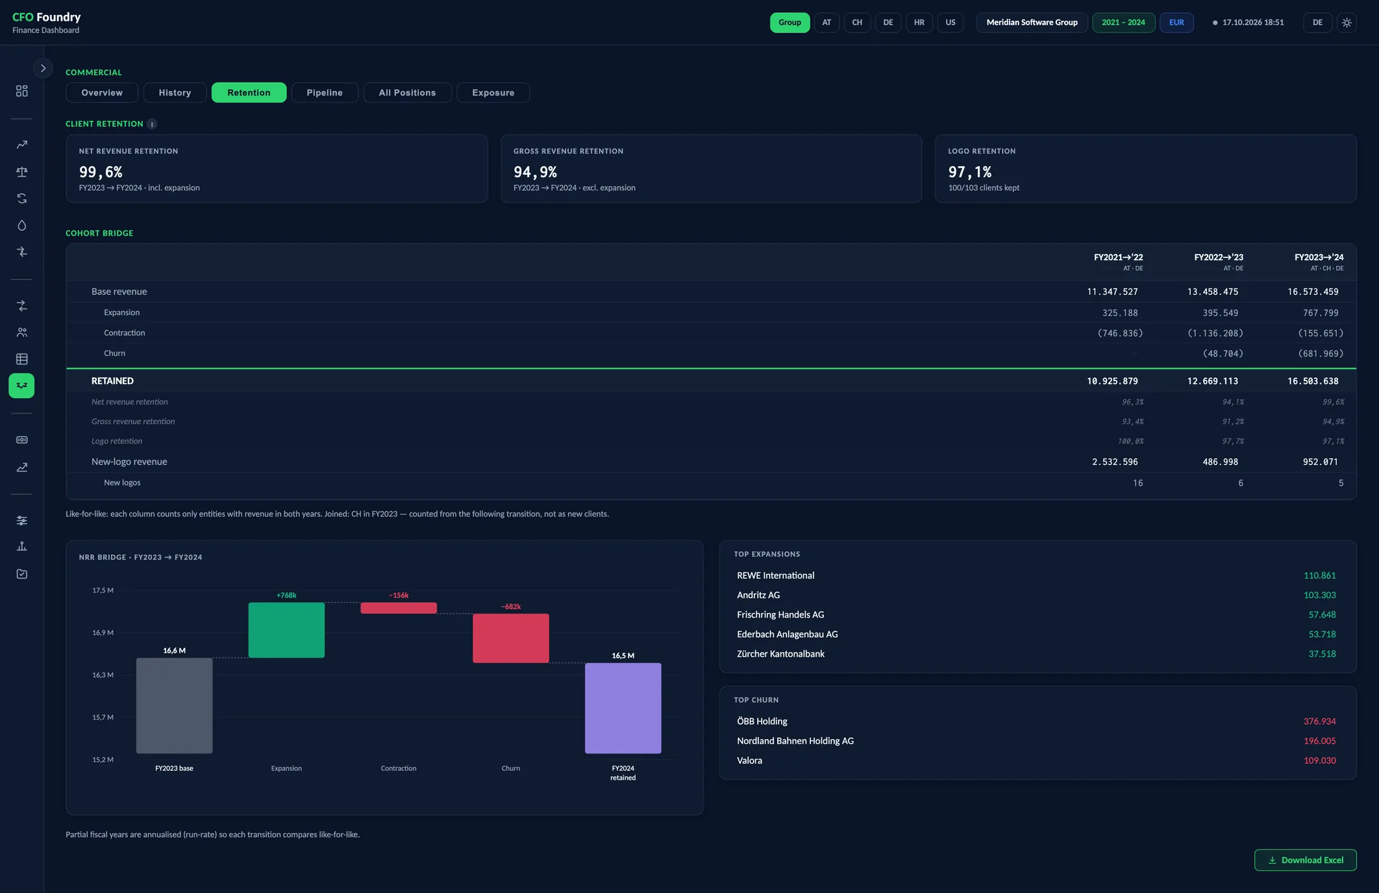
Task: Select the DE entity filter next to CH
Action: point(888,23)
